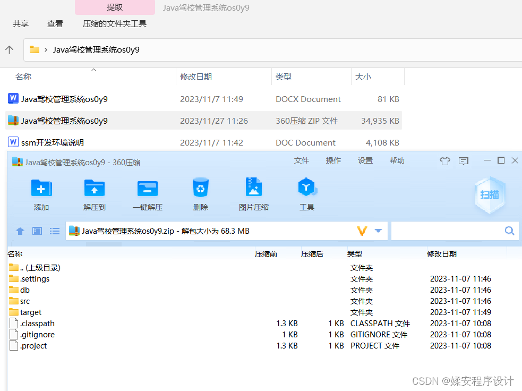The width and height of the screenshot is (522, 391).
Task: Open the 设置 menu in 360压缩
Action: pos(365,160)
